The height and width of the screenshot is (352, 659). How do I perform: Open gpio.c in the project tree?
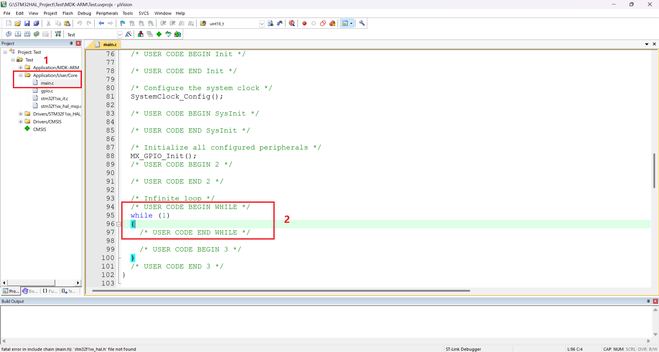click(47, 91)
